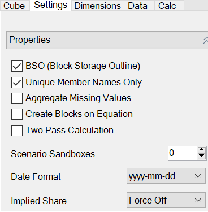Open the Dimensions tab
The image size is (208, 212).
coord(98,6)
